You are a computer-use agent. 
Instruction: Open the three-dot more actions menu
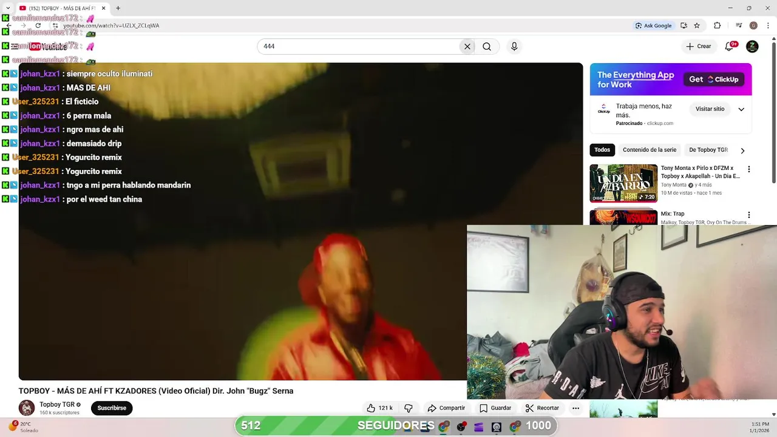(x=575, y=408)
